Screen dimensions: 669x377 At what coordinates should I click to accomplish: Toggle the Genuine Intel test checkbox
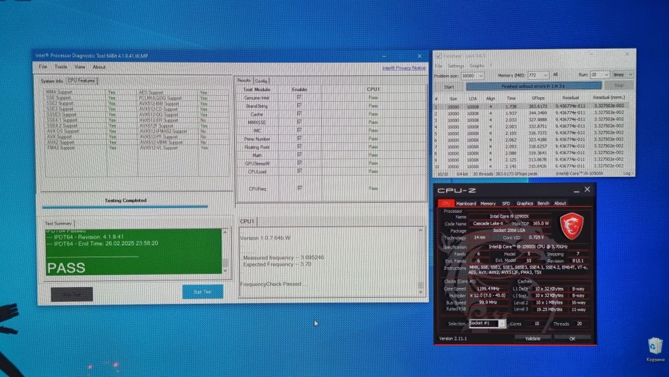(299, 97)
